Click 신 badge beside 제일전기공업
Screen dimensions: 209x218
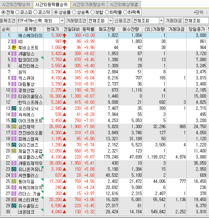(14, 151)
